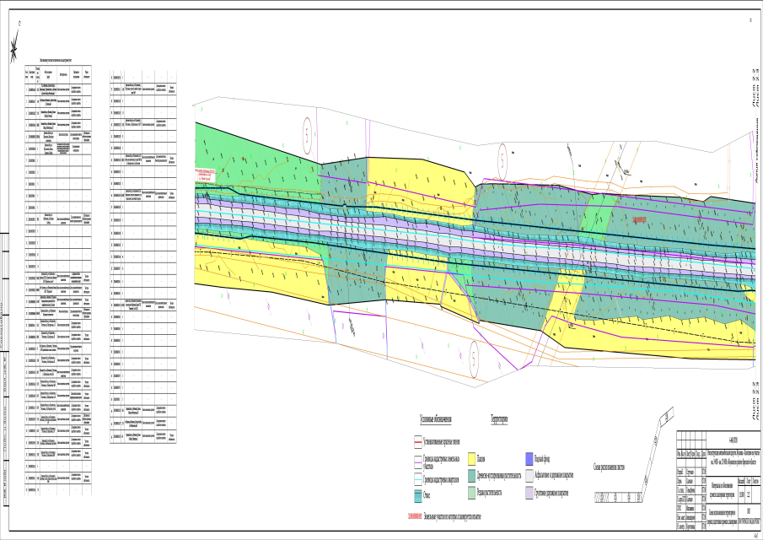Click the grey asphalt cover legend swatch
Screen dimensions: 763x540
(529, 474)
